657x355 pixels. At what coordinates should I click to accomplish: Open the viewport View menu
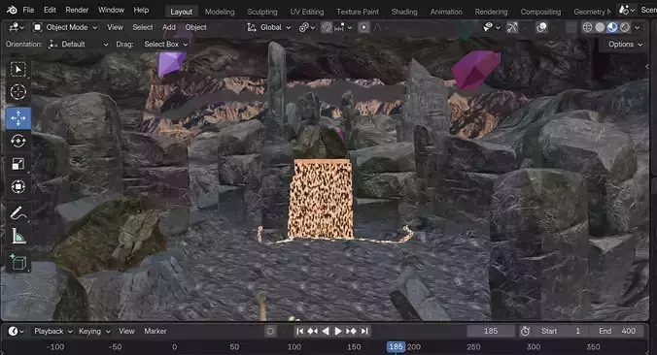coord(115,27)
